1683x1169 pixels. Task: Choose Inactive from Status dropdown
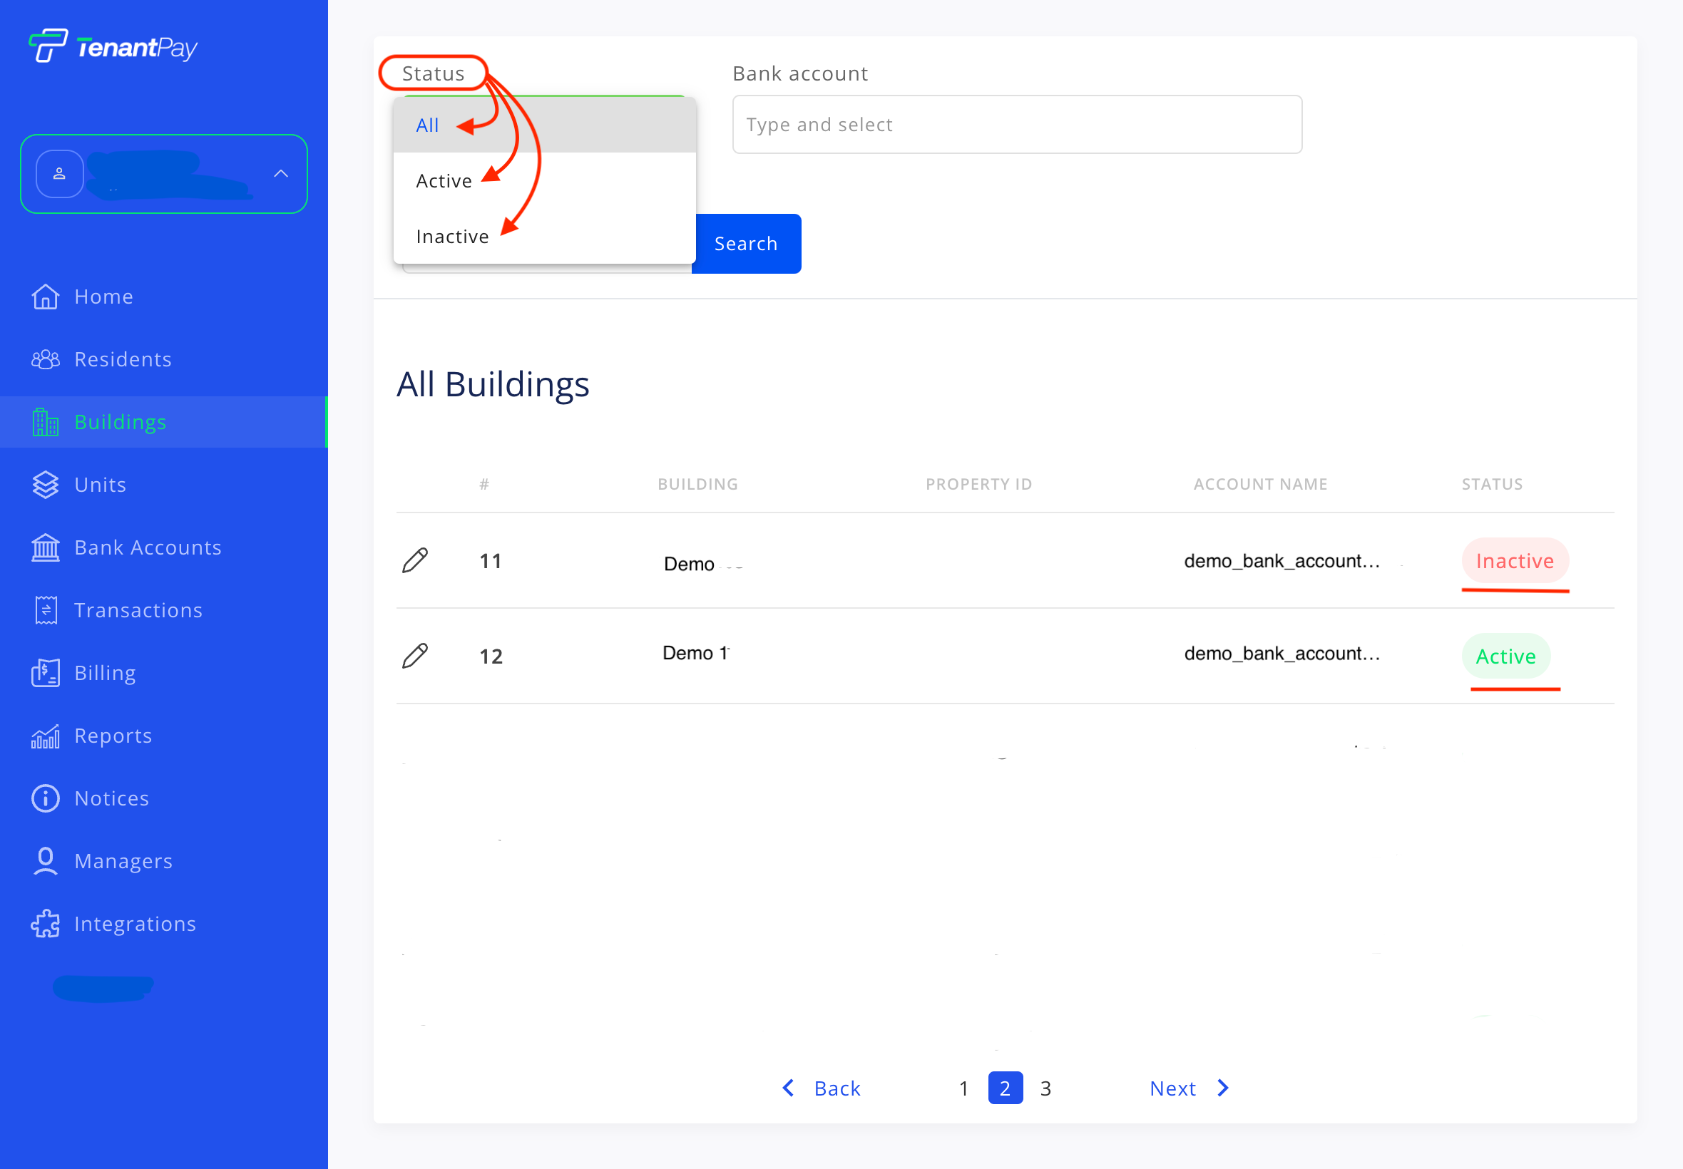452,237
